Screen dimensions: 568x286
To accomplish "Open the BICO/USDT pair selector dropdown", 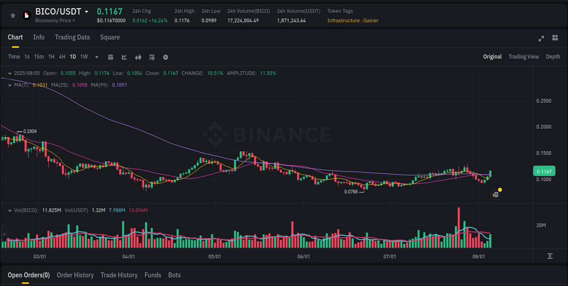I will click(x=87, y=11).
